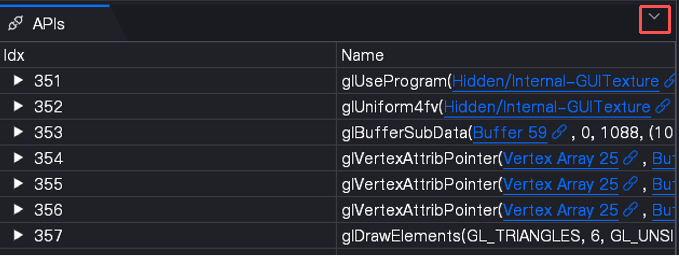The width and height of the screenshot is (679, 256).
Task: Expand row 353 disclosure triangle
Action: [18, 132]
